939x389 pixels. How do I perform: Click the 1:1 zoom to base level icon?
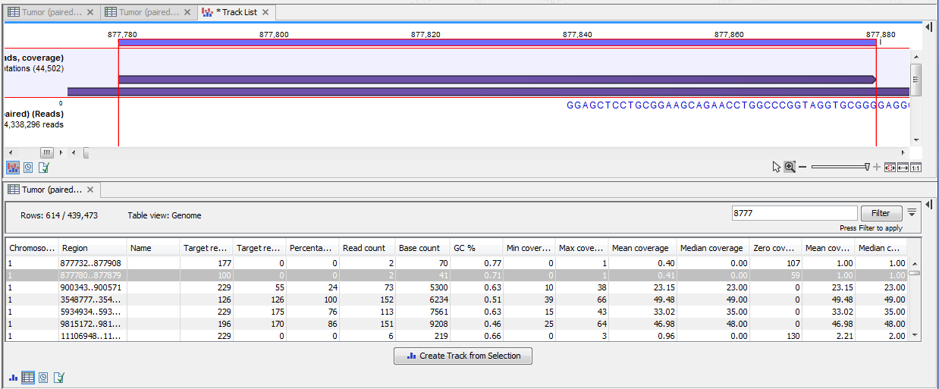[x=915, y=167]
